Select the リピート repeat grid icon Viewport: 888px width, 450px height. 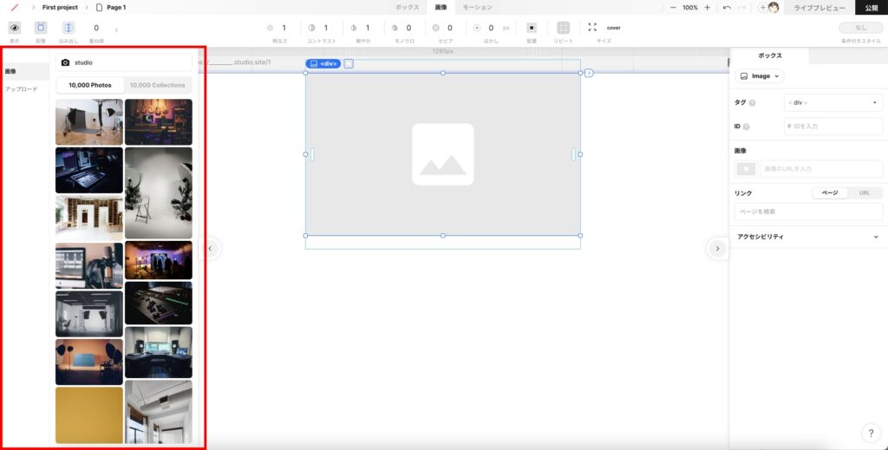click(564, 28)
